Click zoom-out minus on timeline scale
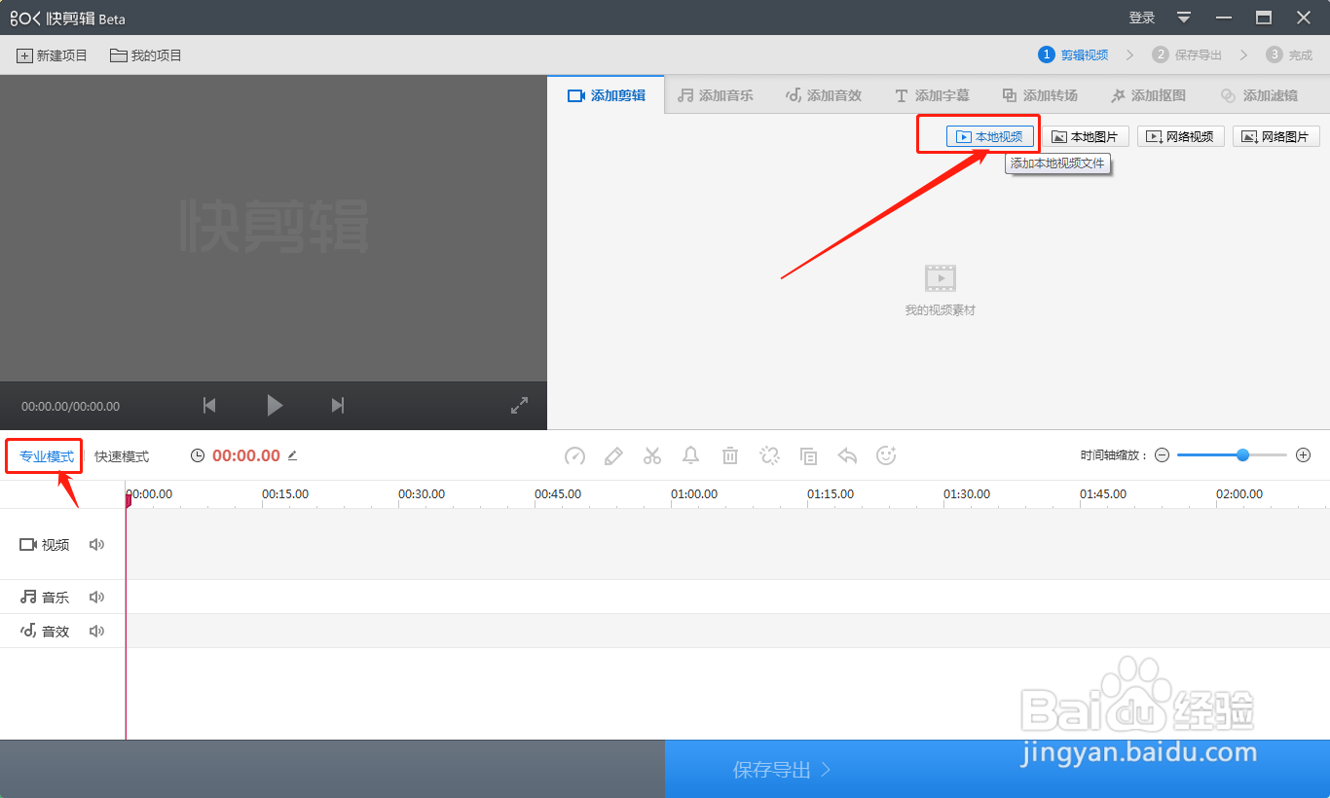The image size is (1330, 798). click(1162, 454)
